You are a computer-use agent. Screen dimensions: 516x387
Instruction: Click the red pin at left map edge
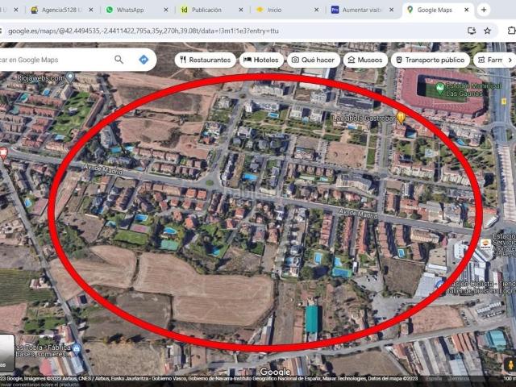3,153
